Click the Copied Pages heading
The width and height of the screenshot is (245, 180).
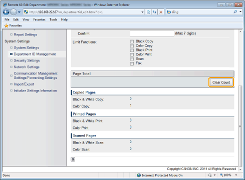[84, 92]
